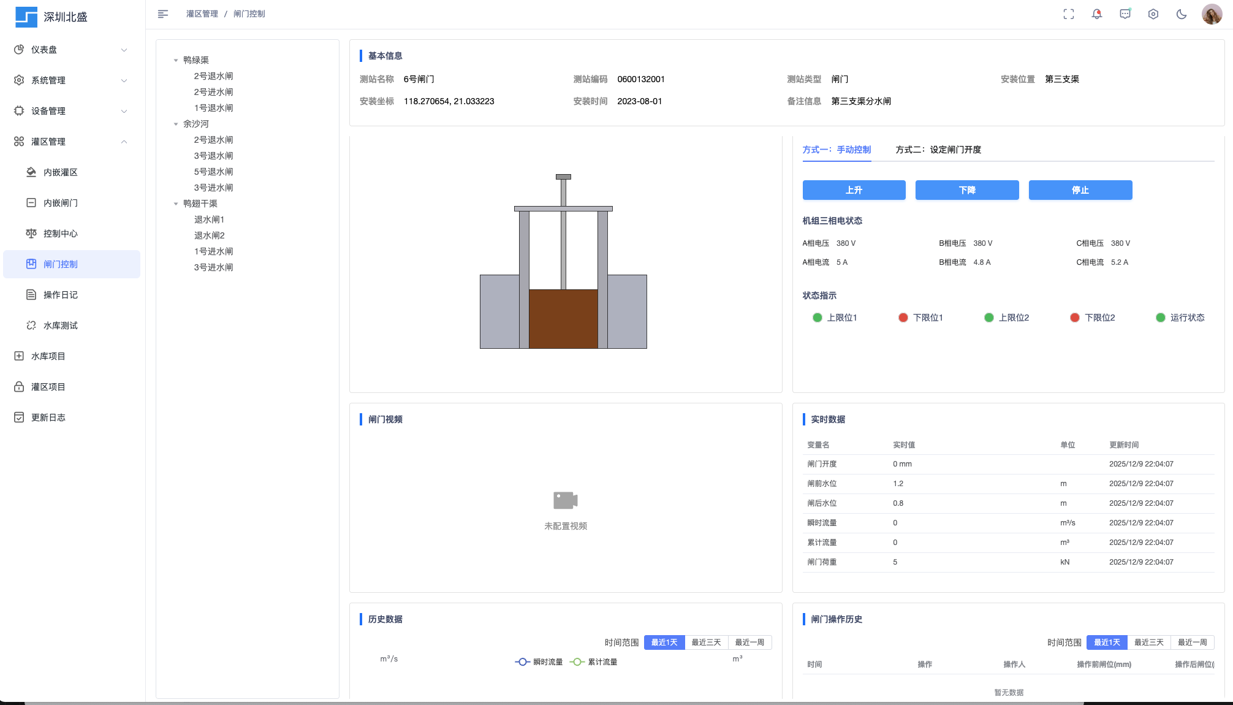Open 更新日志 menu item

[x=72, y=417]
